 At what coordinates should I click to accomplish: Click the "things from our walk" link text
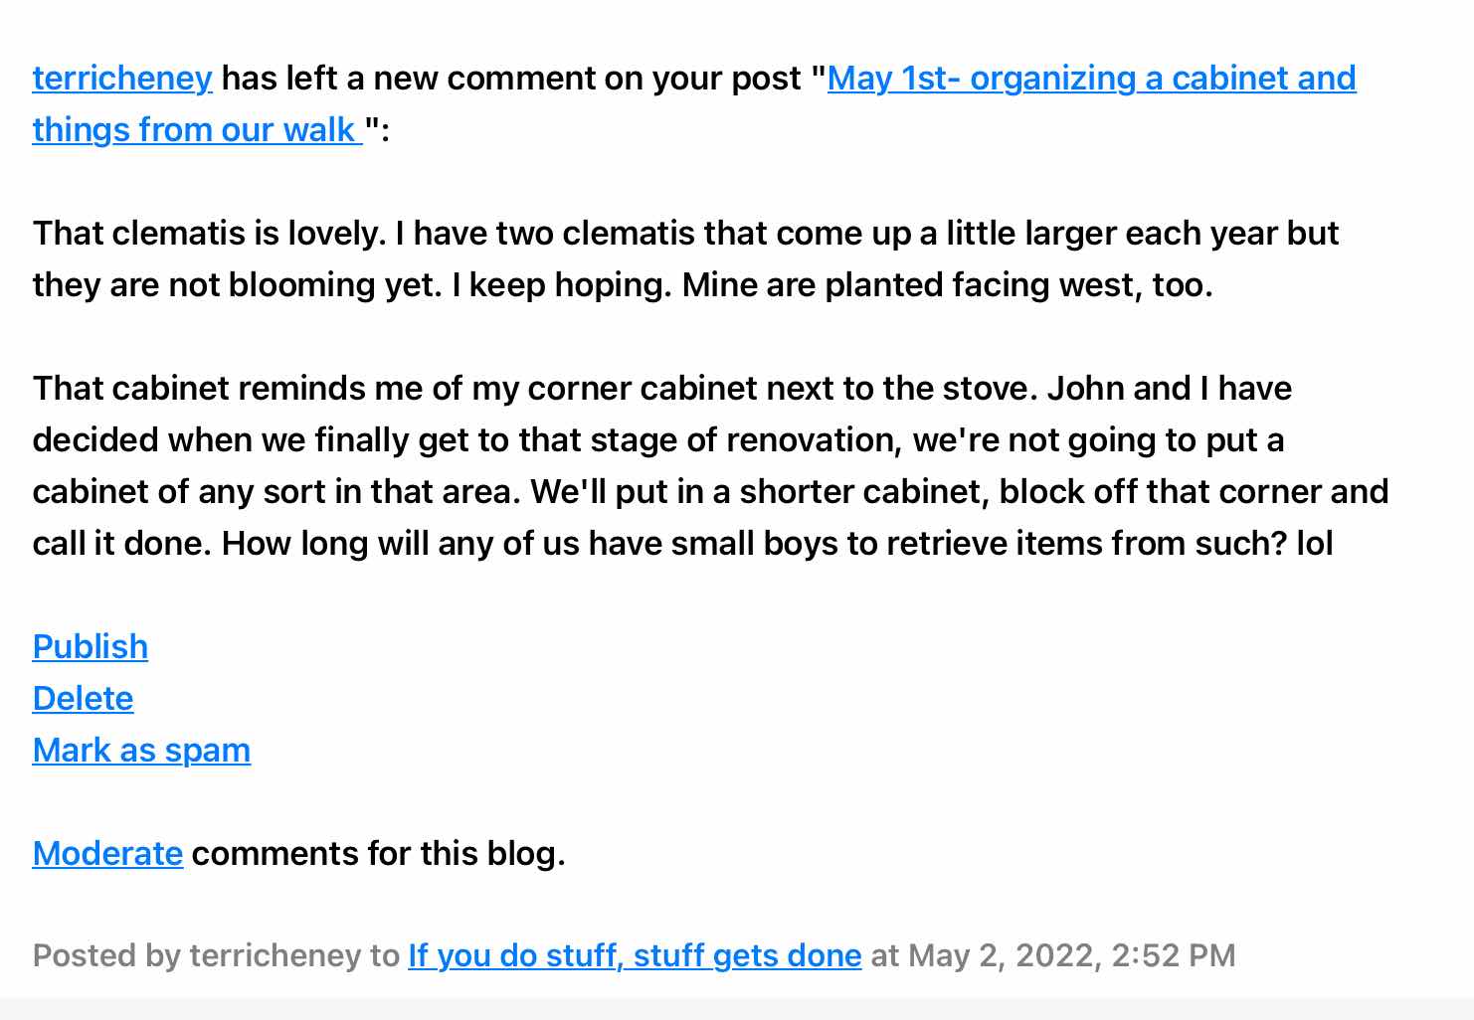pyautogui.click(x=197, y=130)
